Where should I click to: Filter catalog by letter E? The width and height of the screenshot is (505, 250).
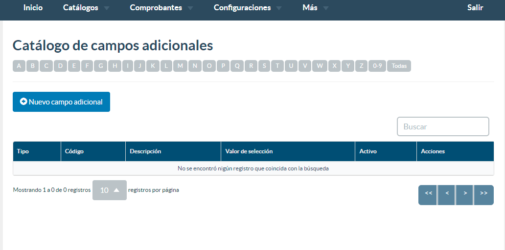(74, 66)
